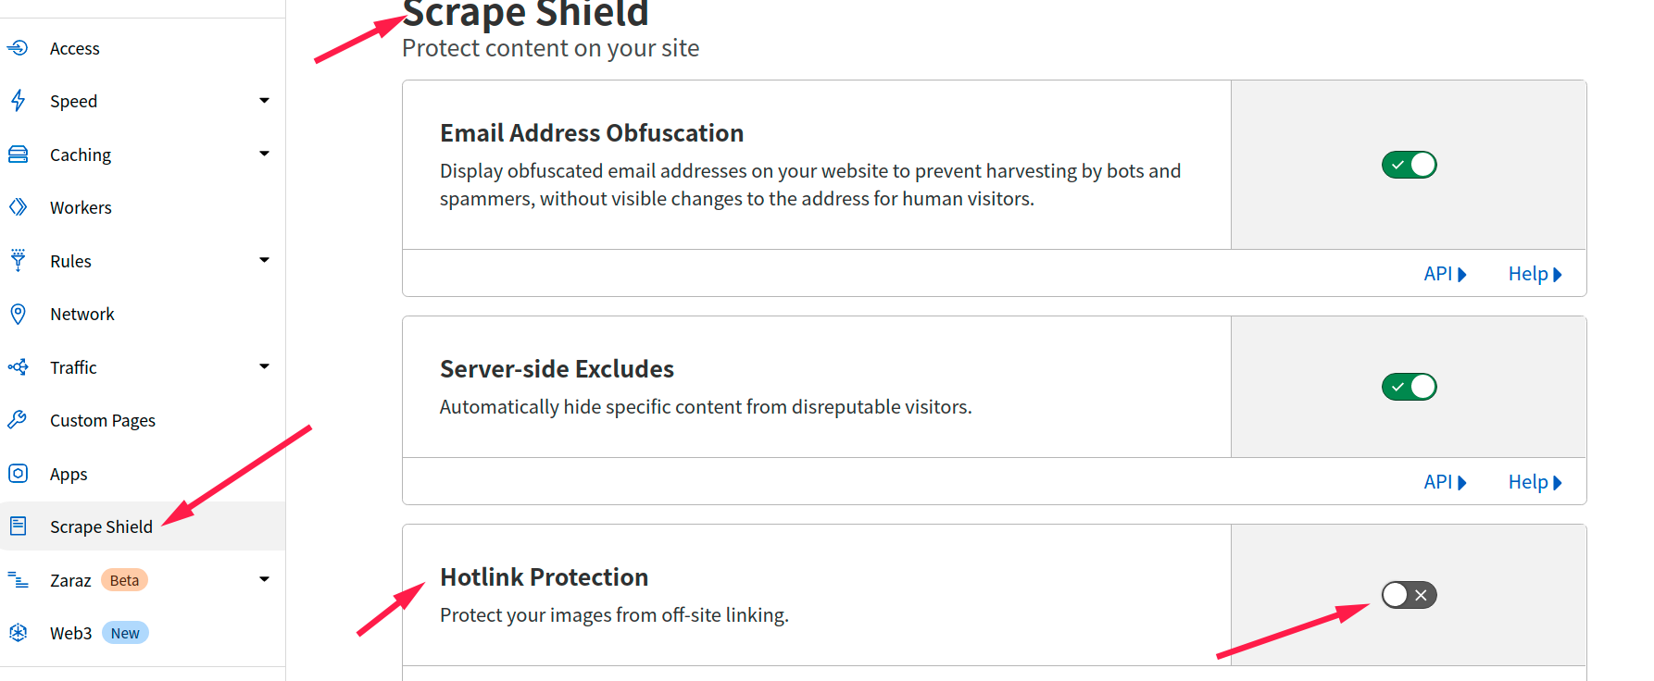Expand the Speed menu arrow
Image resolution: width=1654 pixels, height=681 pixels.
(x=264, y=100)
